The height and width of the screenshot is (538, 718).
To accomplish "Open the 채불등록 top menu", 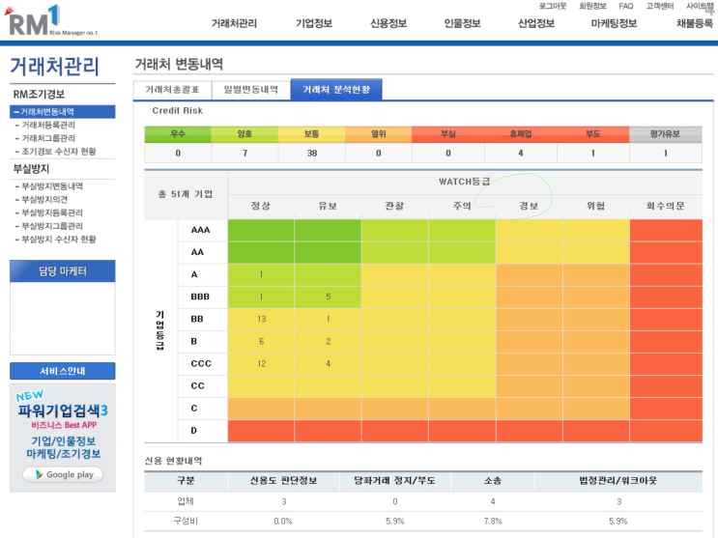I will coord(695,23).
